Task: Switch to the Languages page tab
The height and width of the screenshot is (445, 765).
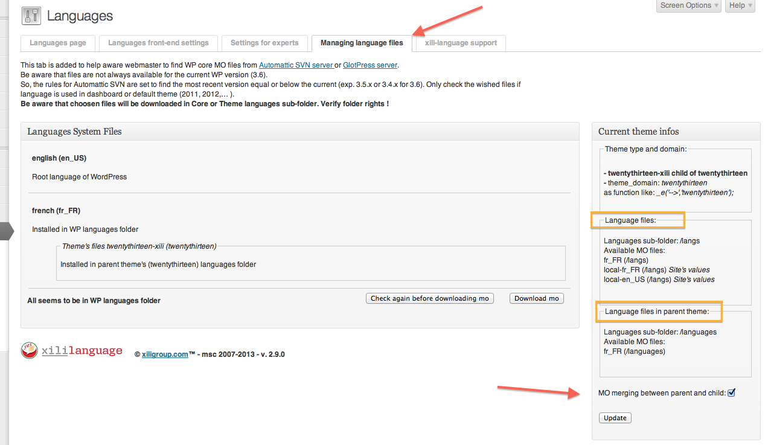Action: 58,43
